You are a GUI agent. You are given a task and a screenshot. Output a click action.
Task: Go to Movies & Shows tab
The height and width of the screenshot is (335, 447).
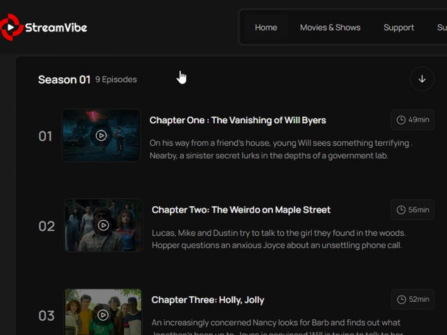(x=330, y=27)
